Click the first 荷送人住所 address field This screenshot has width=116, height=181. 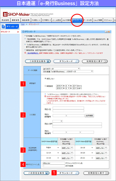click(x=77, y=124)
